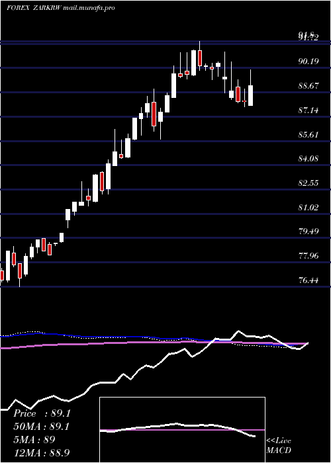Click the Price : 89.1 readout
Screen dimensions: 331x463
click(x=42, y=413)
